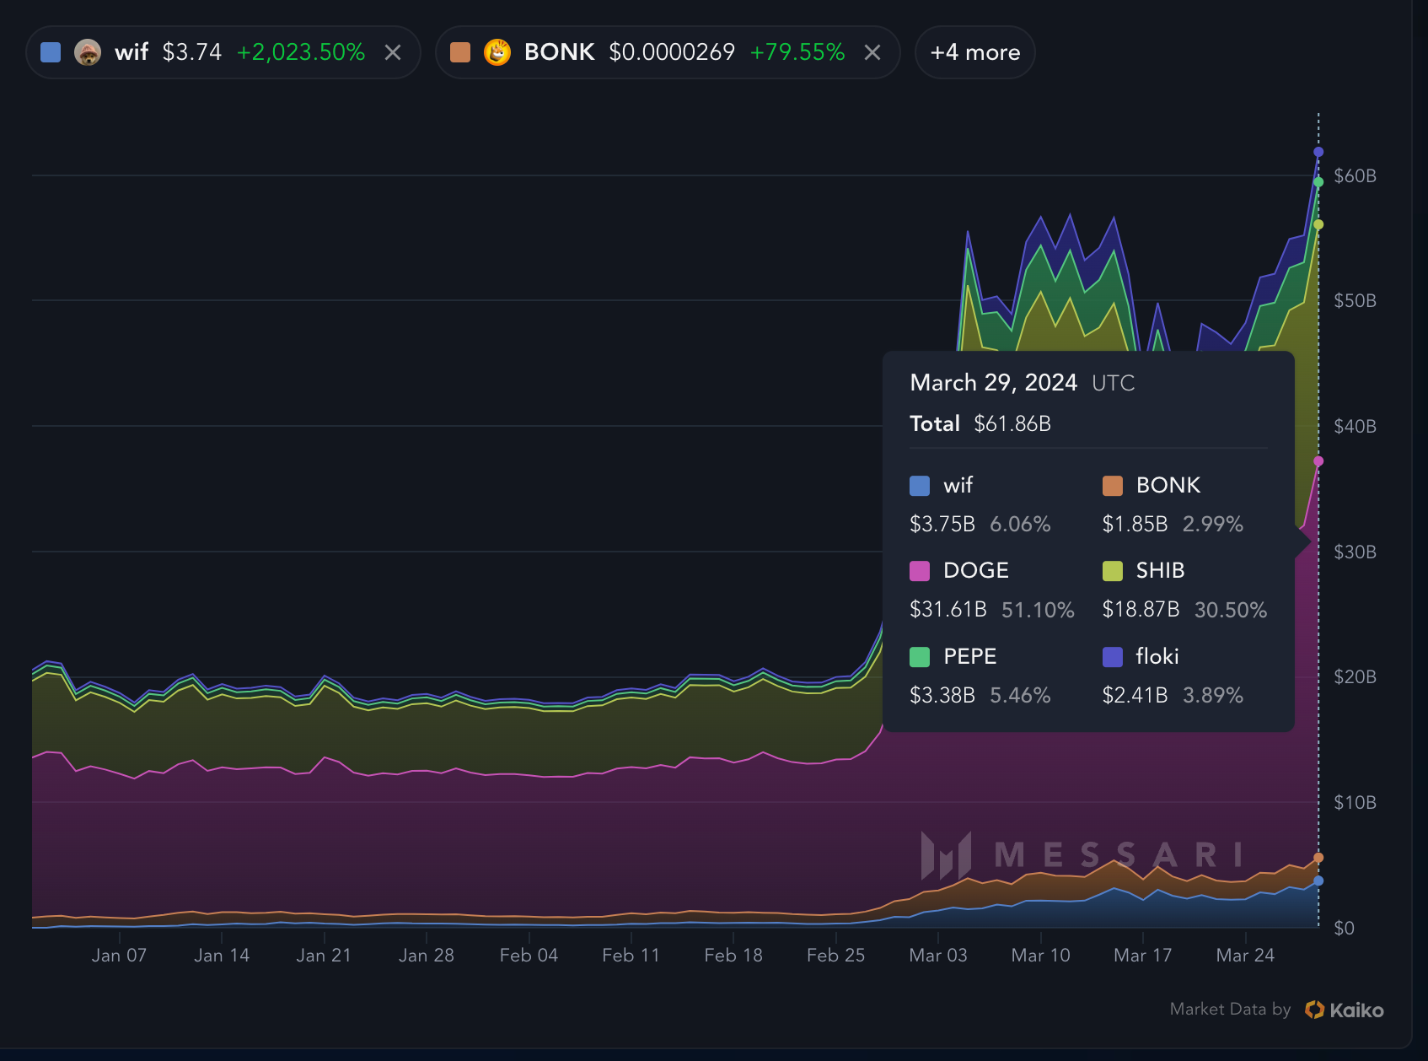Remove wif chip using its X icon
Screen dimensions: 1428x1061
393,52
